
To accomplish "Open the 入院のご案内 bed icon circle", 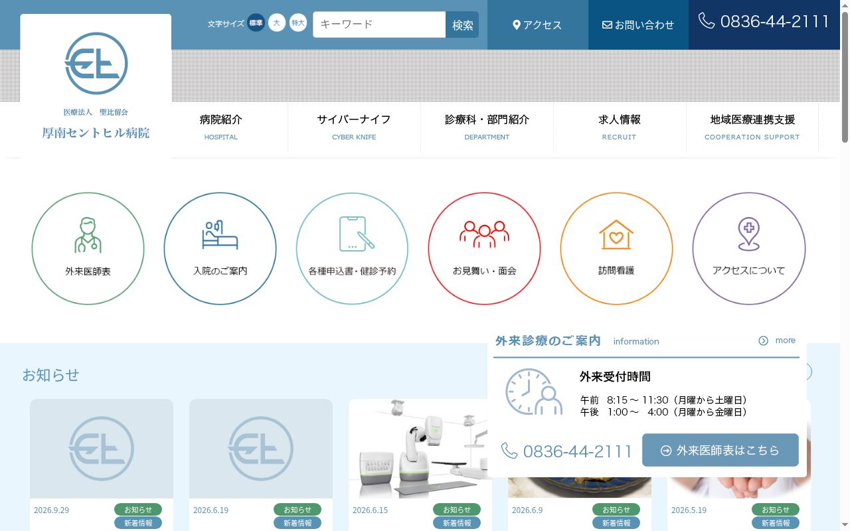I will click(x=220, y=249).
